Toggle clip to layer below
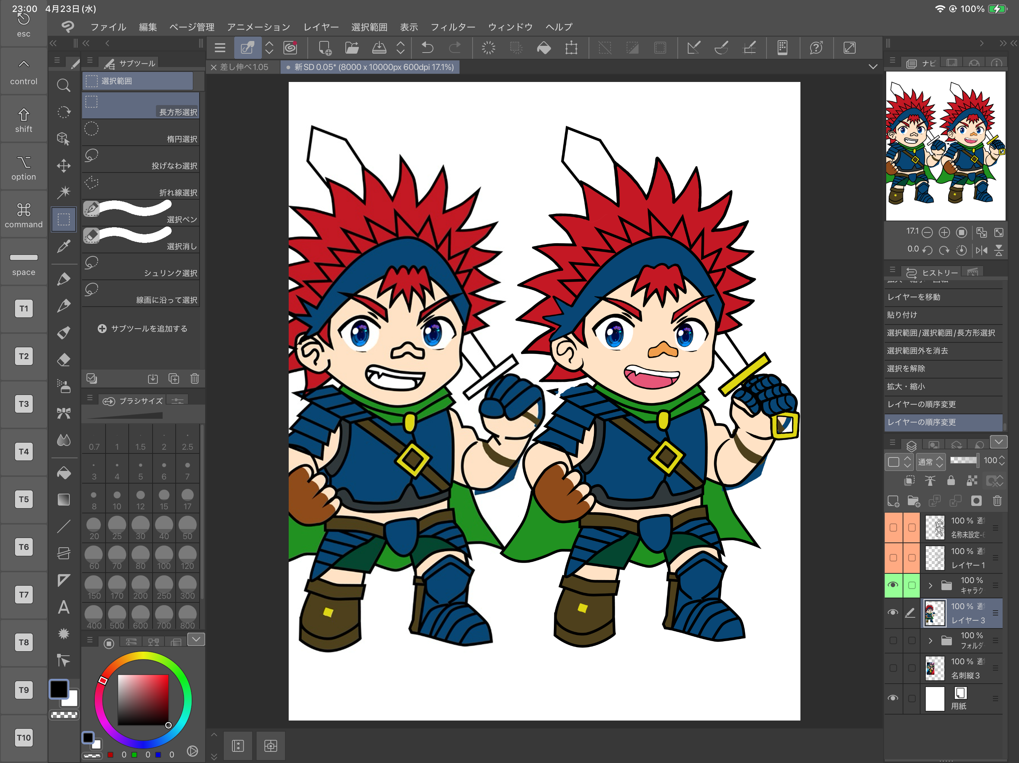 [x=909, y=481]
